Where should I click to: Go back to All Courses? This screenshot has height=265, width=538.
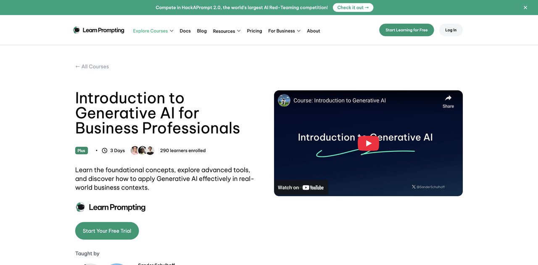pyautogui.click(x=92, y=66)
